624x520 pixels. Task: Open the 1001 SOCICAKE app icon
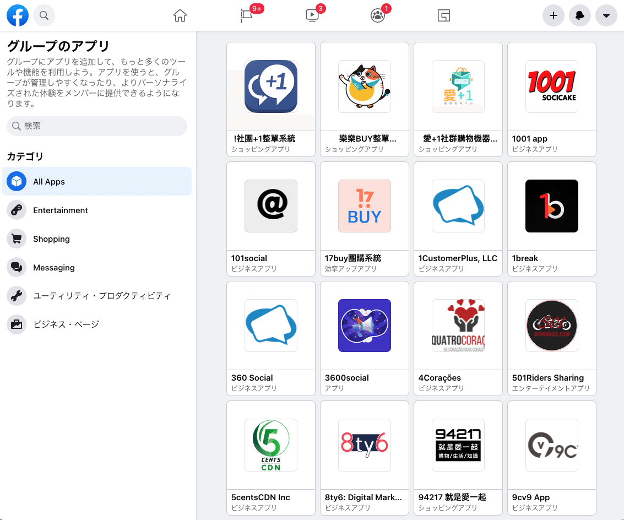pyautogui.click(x=551, y=86)
